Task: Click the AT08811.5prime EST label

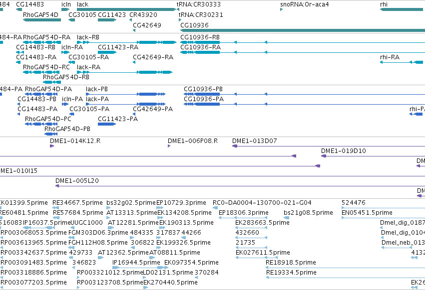Action: click(175, 253)
